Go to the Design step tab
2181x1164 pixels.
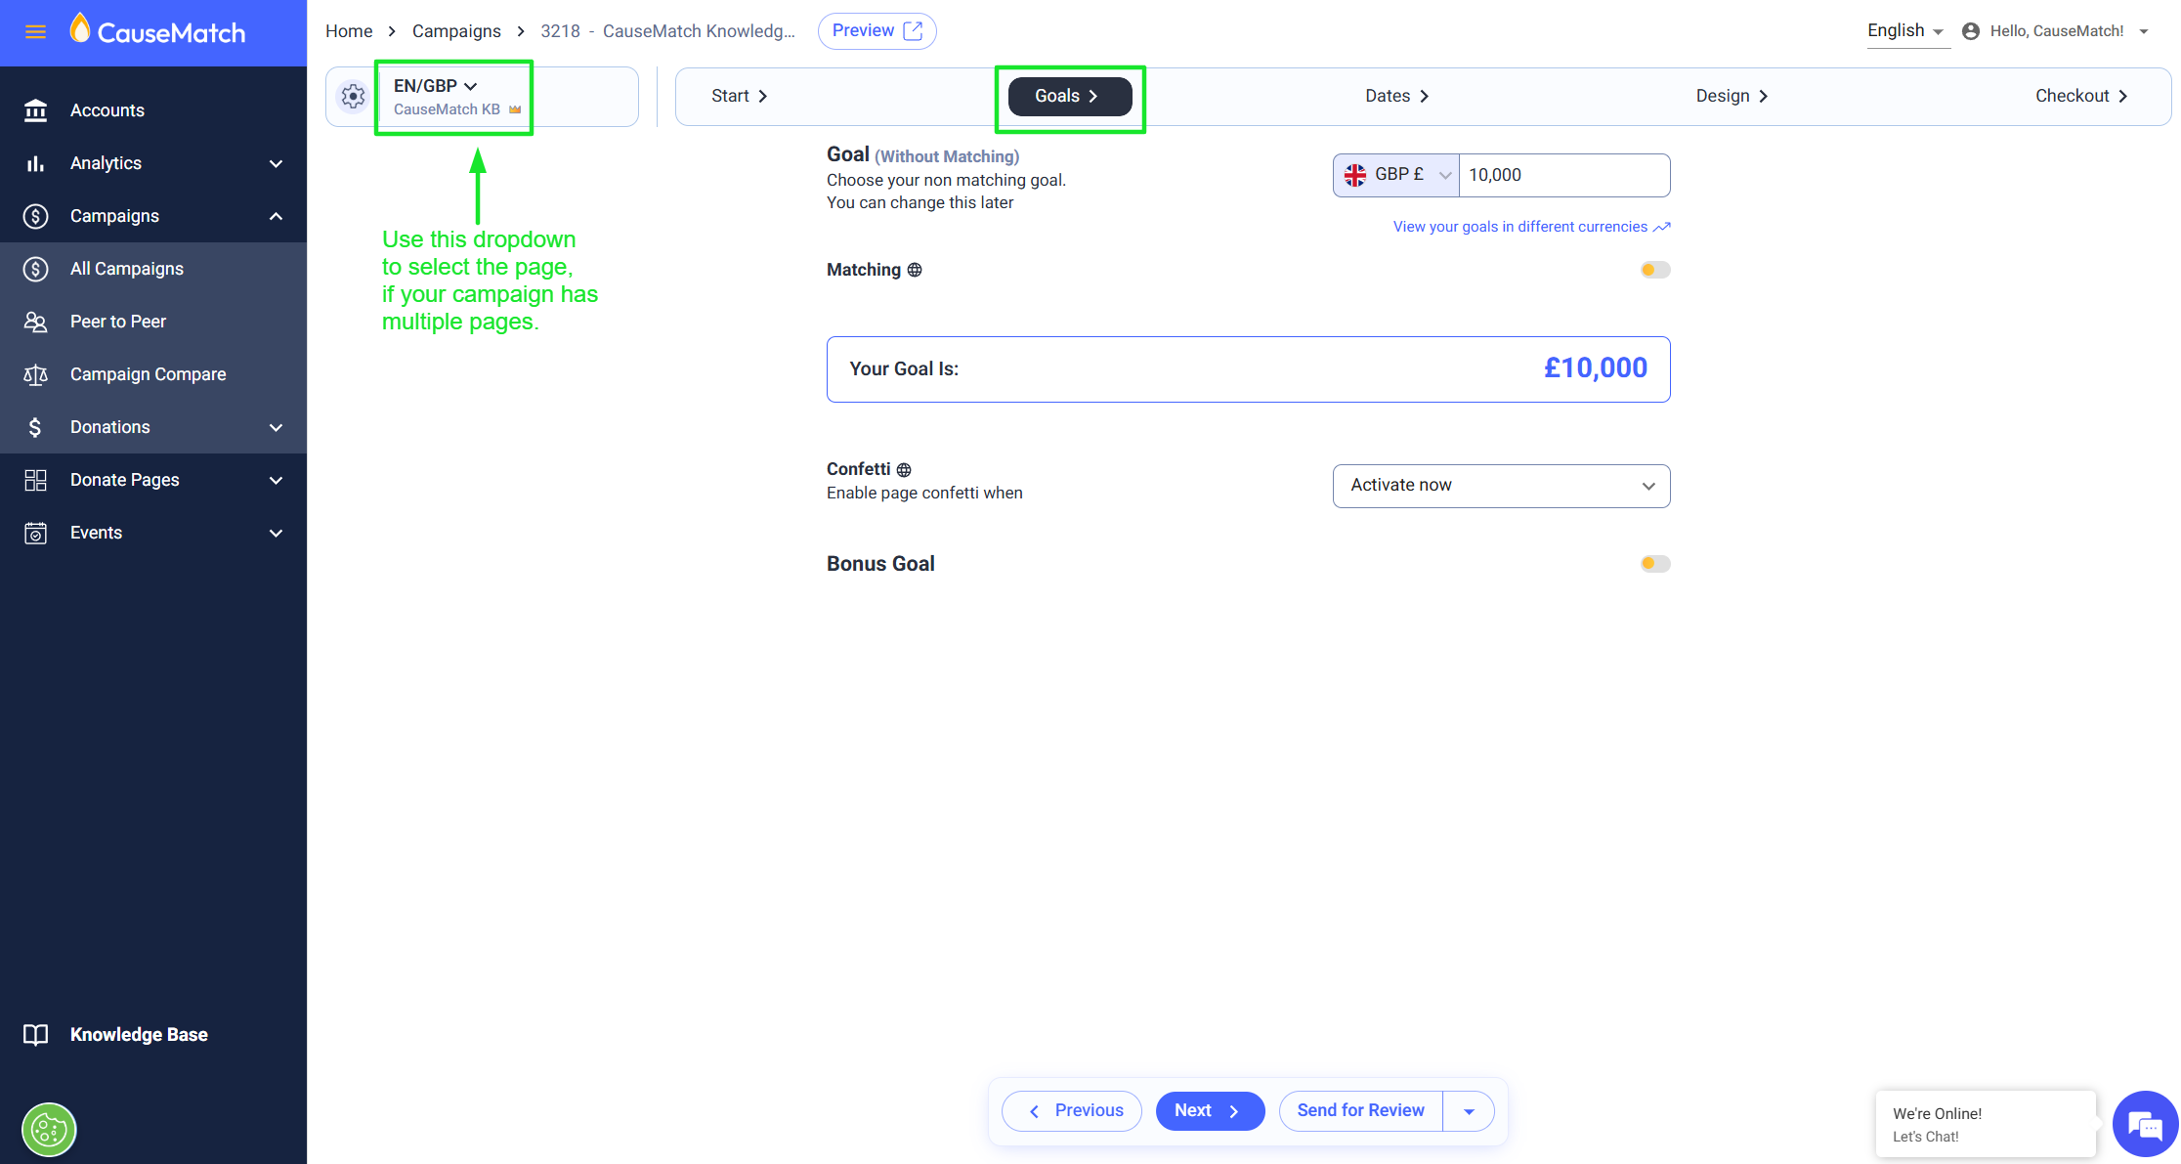tap(1732, 96)
